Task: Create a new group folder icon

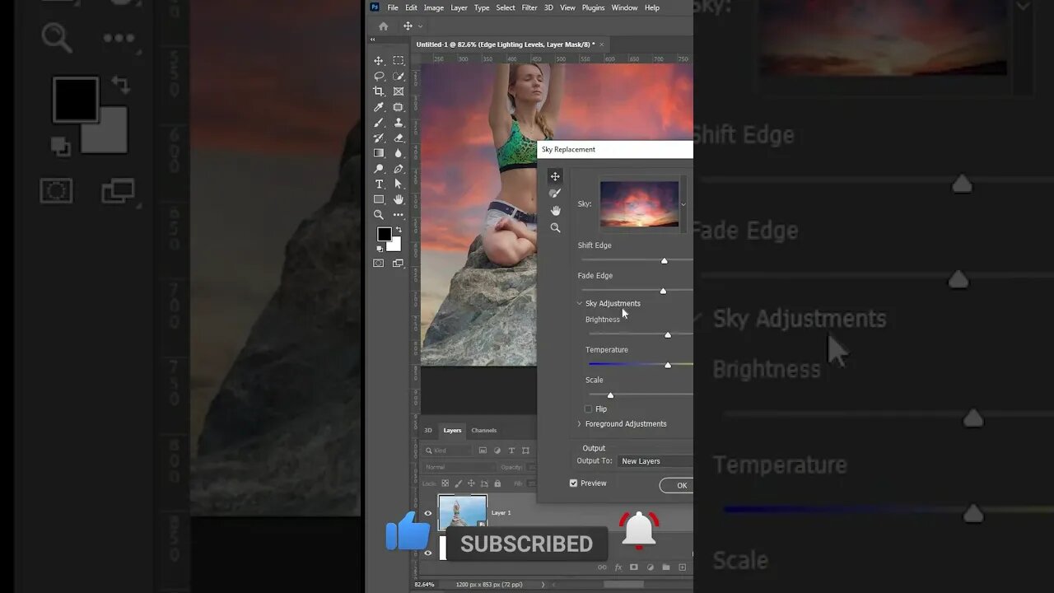Action: coord(665,567)
